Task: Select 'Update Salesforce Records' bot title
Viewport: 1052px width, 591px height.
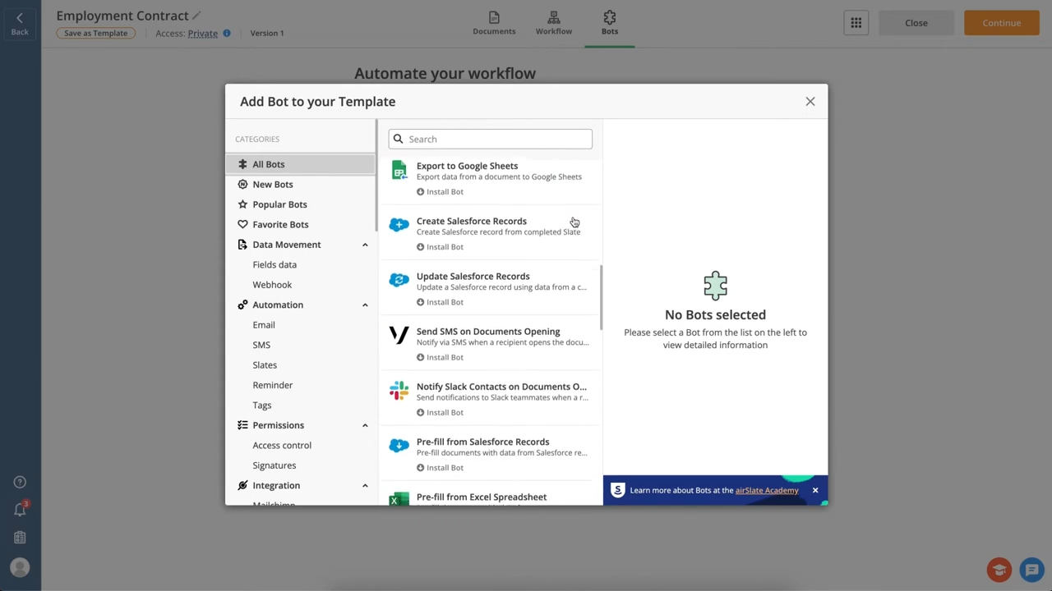Action: (473, 277)
